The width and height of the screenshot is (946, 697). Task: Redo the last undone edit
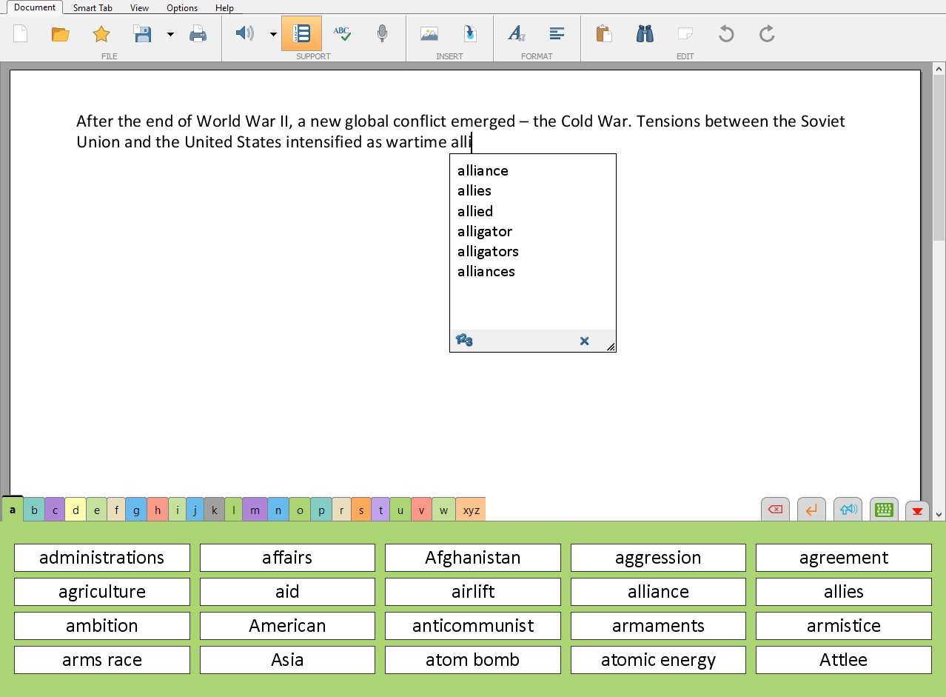767,33
